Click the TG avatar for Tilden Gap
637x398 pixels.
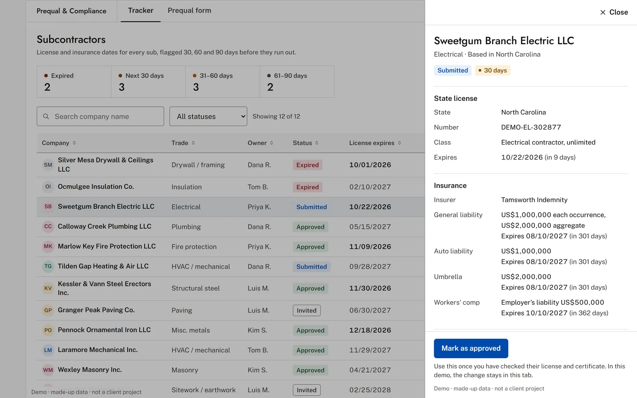(48, 266)
